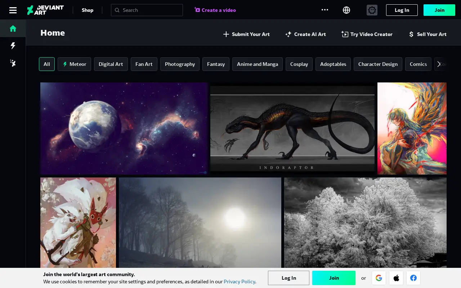Select the Cosplay category
This screenshot has height=288, width=461.
tap(299, 64)
